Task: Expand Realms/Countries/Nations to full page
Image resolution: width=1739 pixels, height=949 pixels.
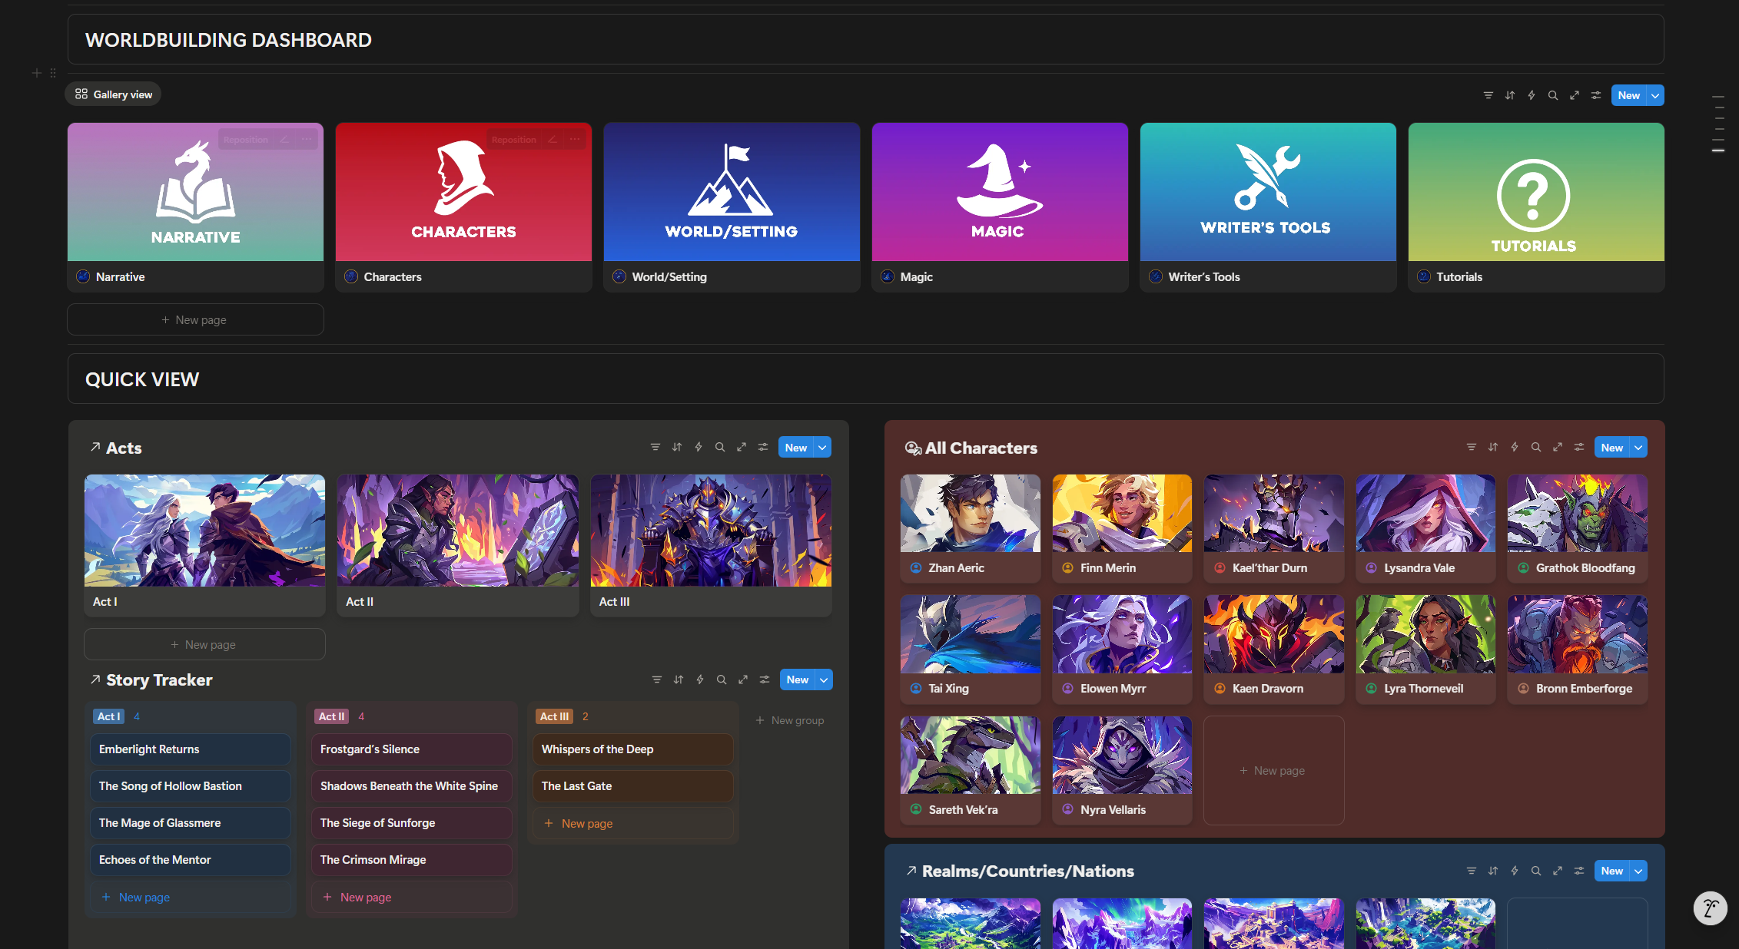Action: 1557,871
